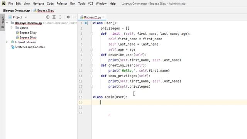Collapse the describe_user fold marker
This screenshot has width=247, height=139.
[92, 55]
